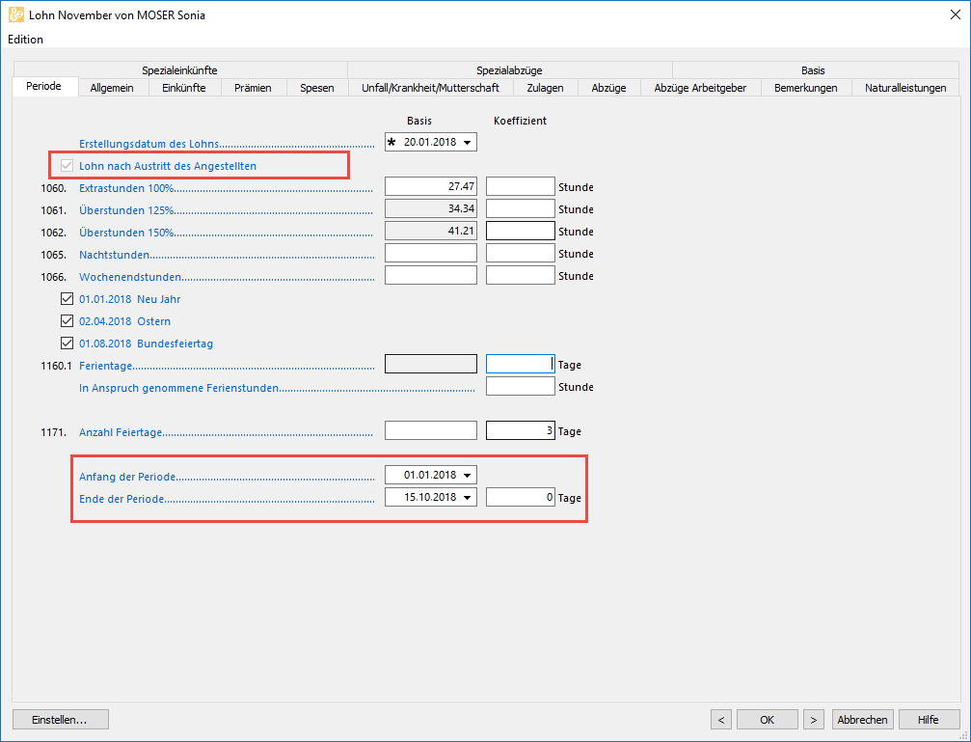Go to previous salary with < button
Viewport: 971px width, 742px height.
(x=721, y=720)
